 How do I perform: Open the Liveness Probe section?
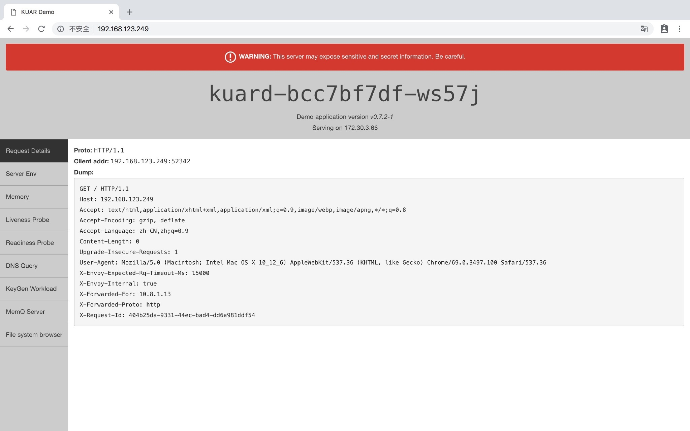(x=34, y=220)
